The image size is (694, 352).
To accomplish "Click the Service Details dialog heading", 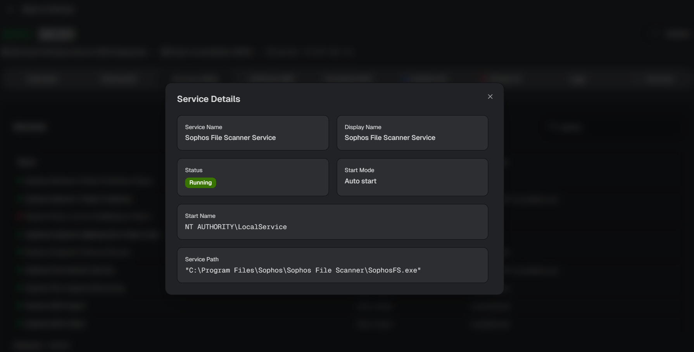I will [209, 99].
